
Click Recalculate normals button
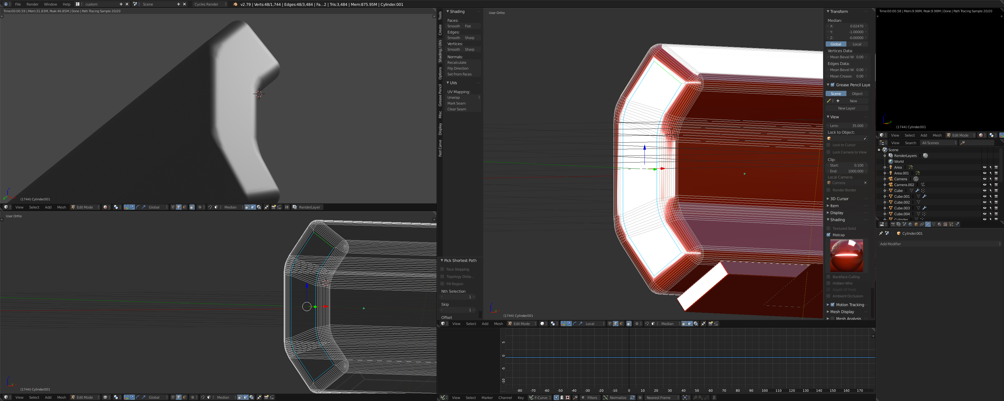(463, 63)
